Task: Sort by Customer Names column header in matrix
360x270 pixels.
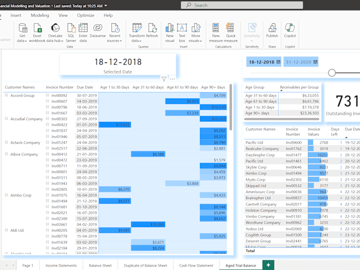Action: point(19,87)
